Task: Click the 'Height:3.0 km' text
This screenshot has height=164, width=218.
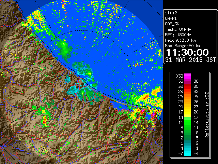Action: (180, 40)
